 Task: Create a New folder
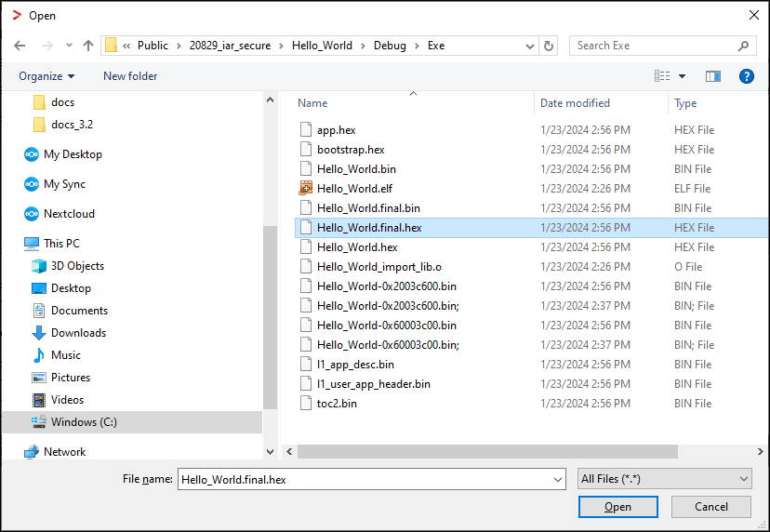point(130,76)
